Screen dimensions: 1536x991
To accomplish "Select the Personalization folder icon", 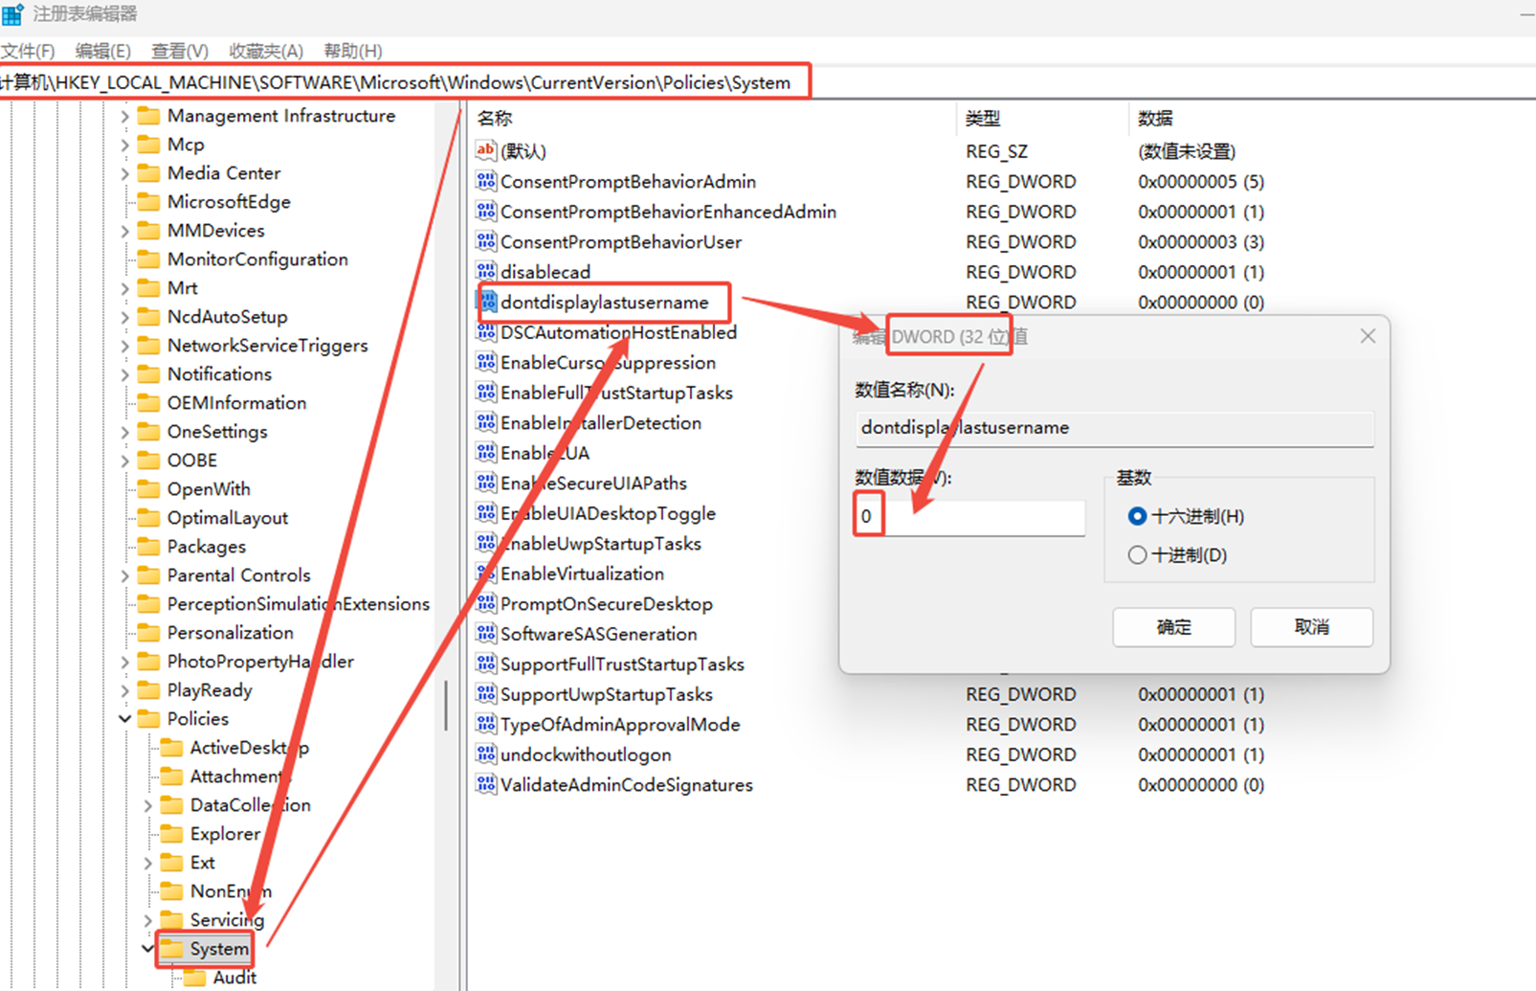I will point(148,633).
